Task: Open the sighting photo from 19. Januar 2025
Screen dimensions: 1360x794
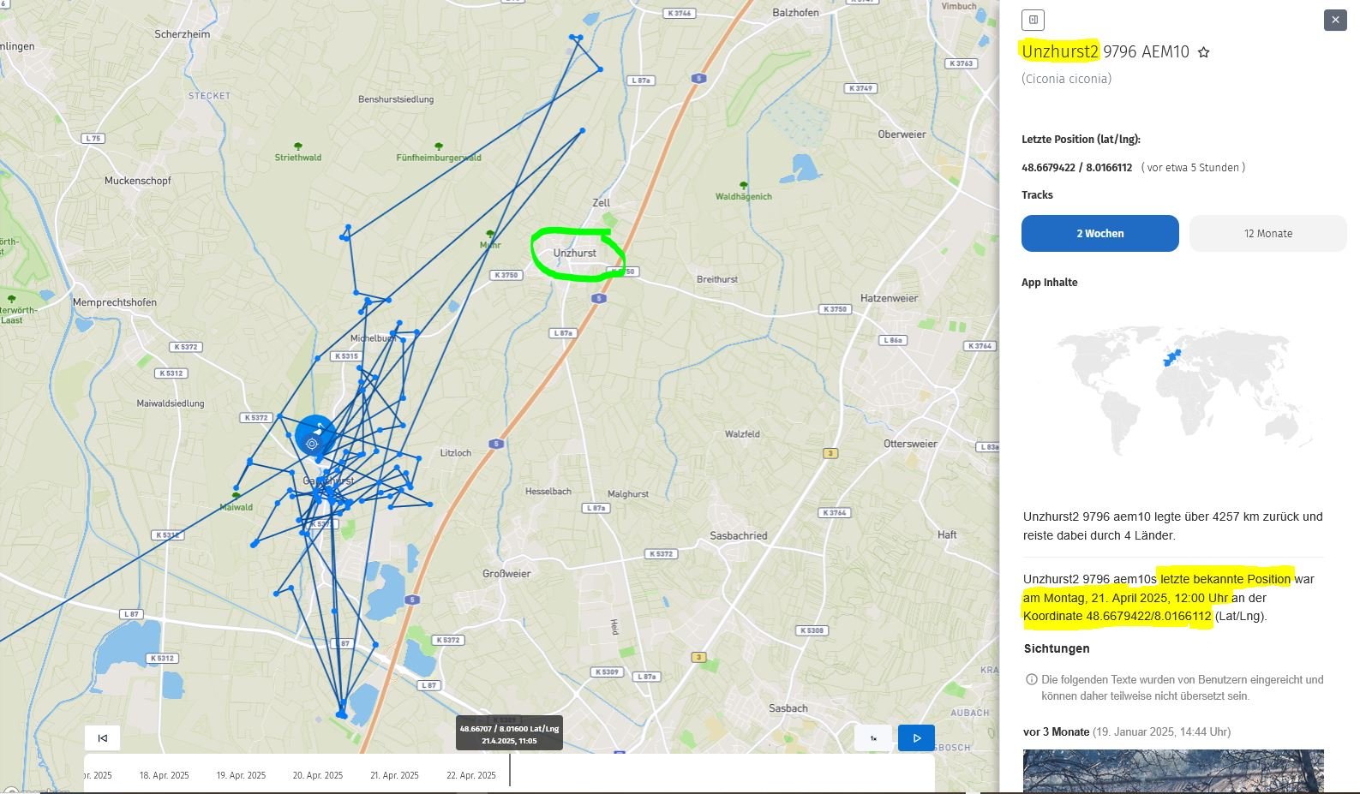Action: coord(1172,771)
